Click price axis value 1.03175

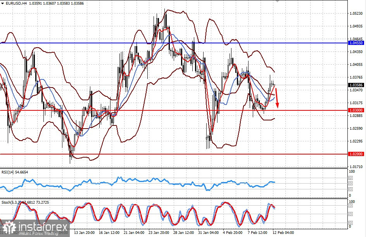[356, 103]
